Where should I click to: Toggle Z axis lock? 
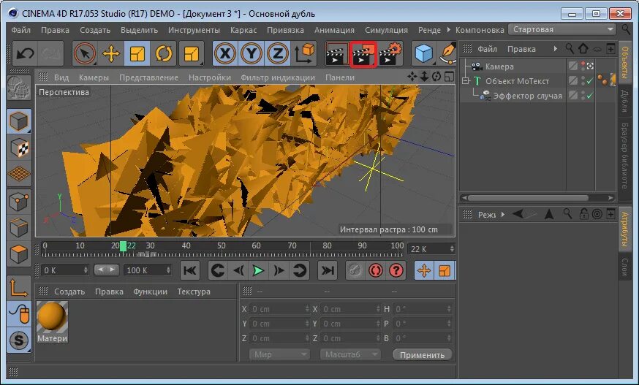pos(278,53)
